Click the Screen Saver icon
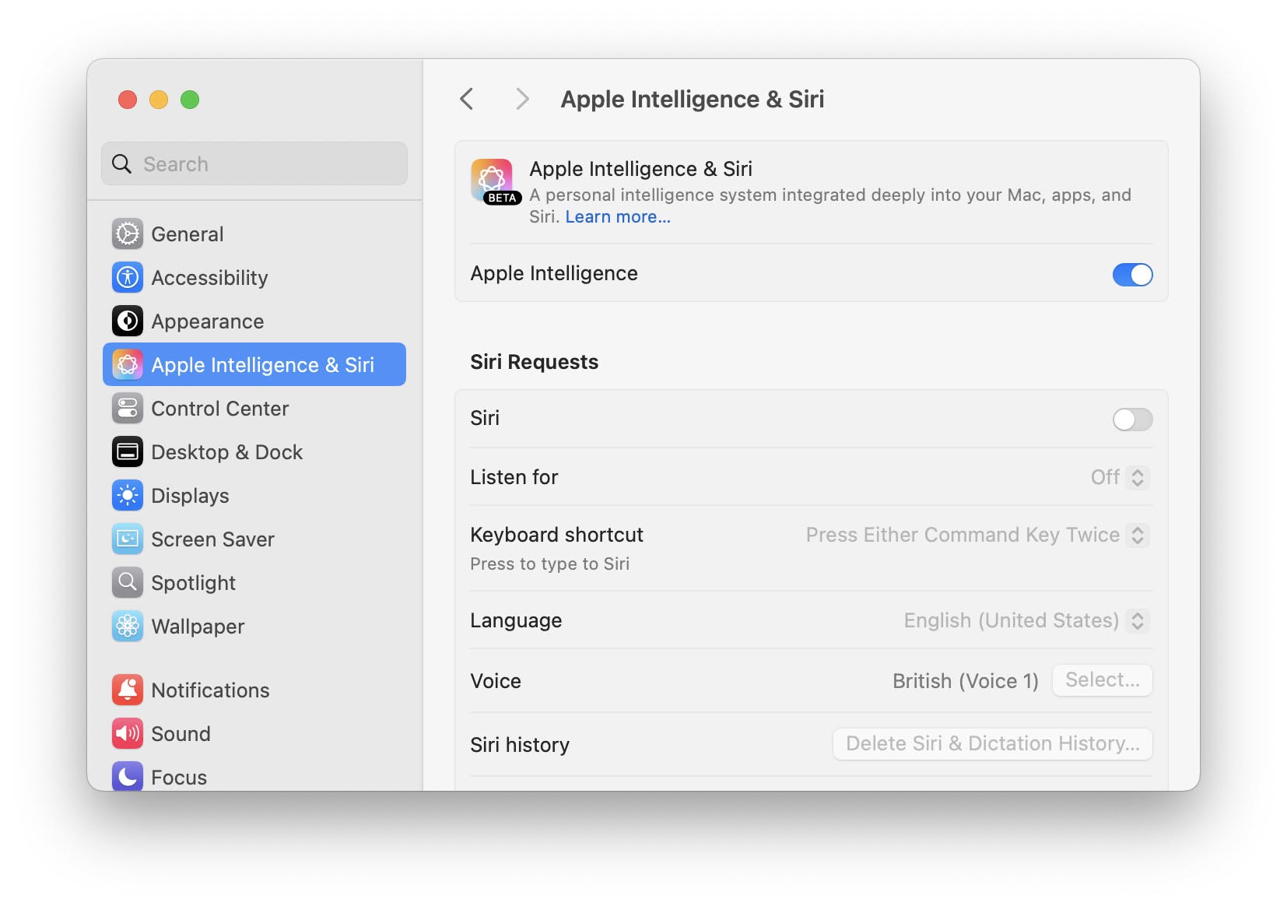The width and height of the screenshot is (1287, 906). click(x=128, y=539)
